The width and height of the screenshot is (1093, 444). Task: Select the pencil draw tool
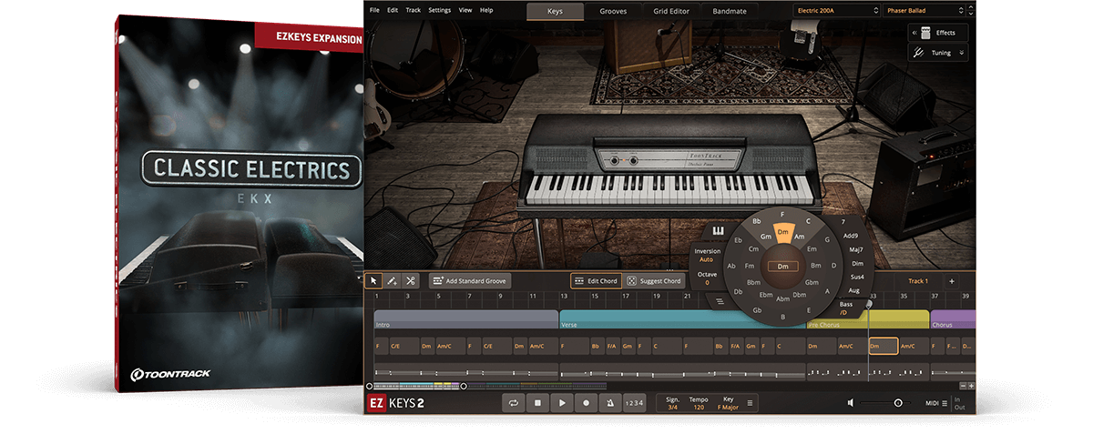click(393, 281)
